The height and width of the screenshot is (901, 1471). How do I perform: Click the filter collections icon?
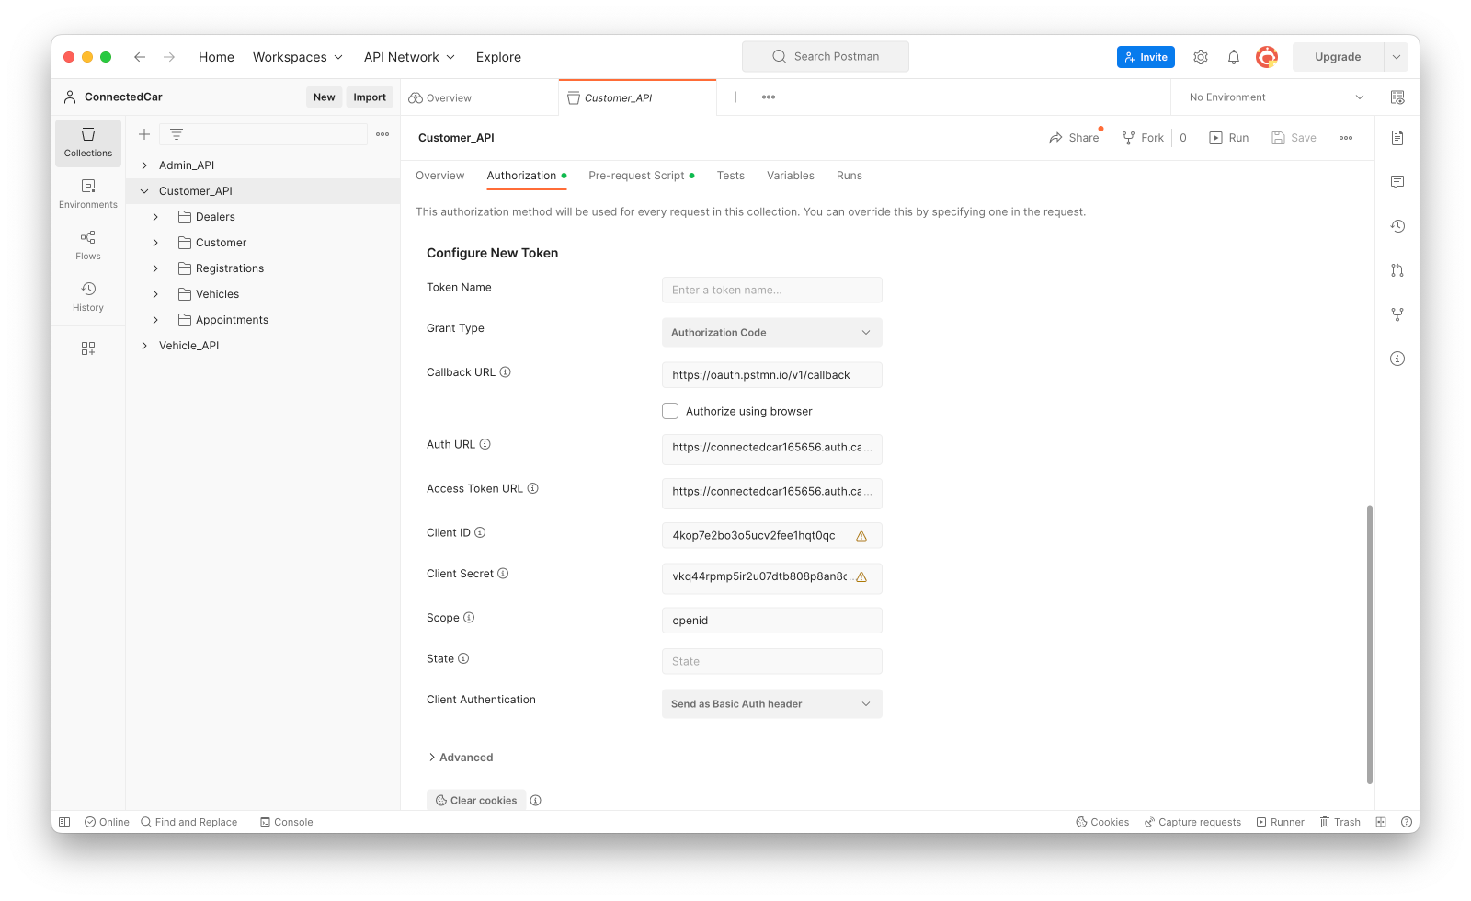[177, 134]
